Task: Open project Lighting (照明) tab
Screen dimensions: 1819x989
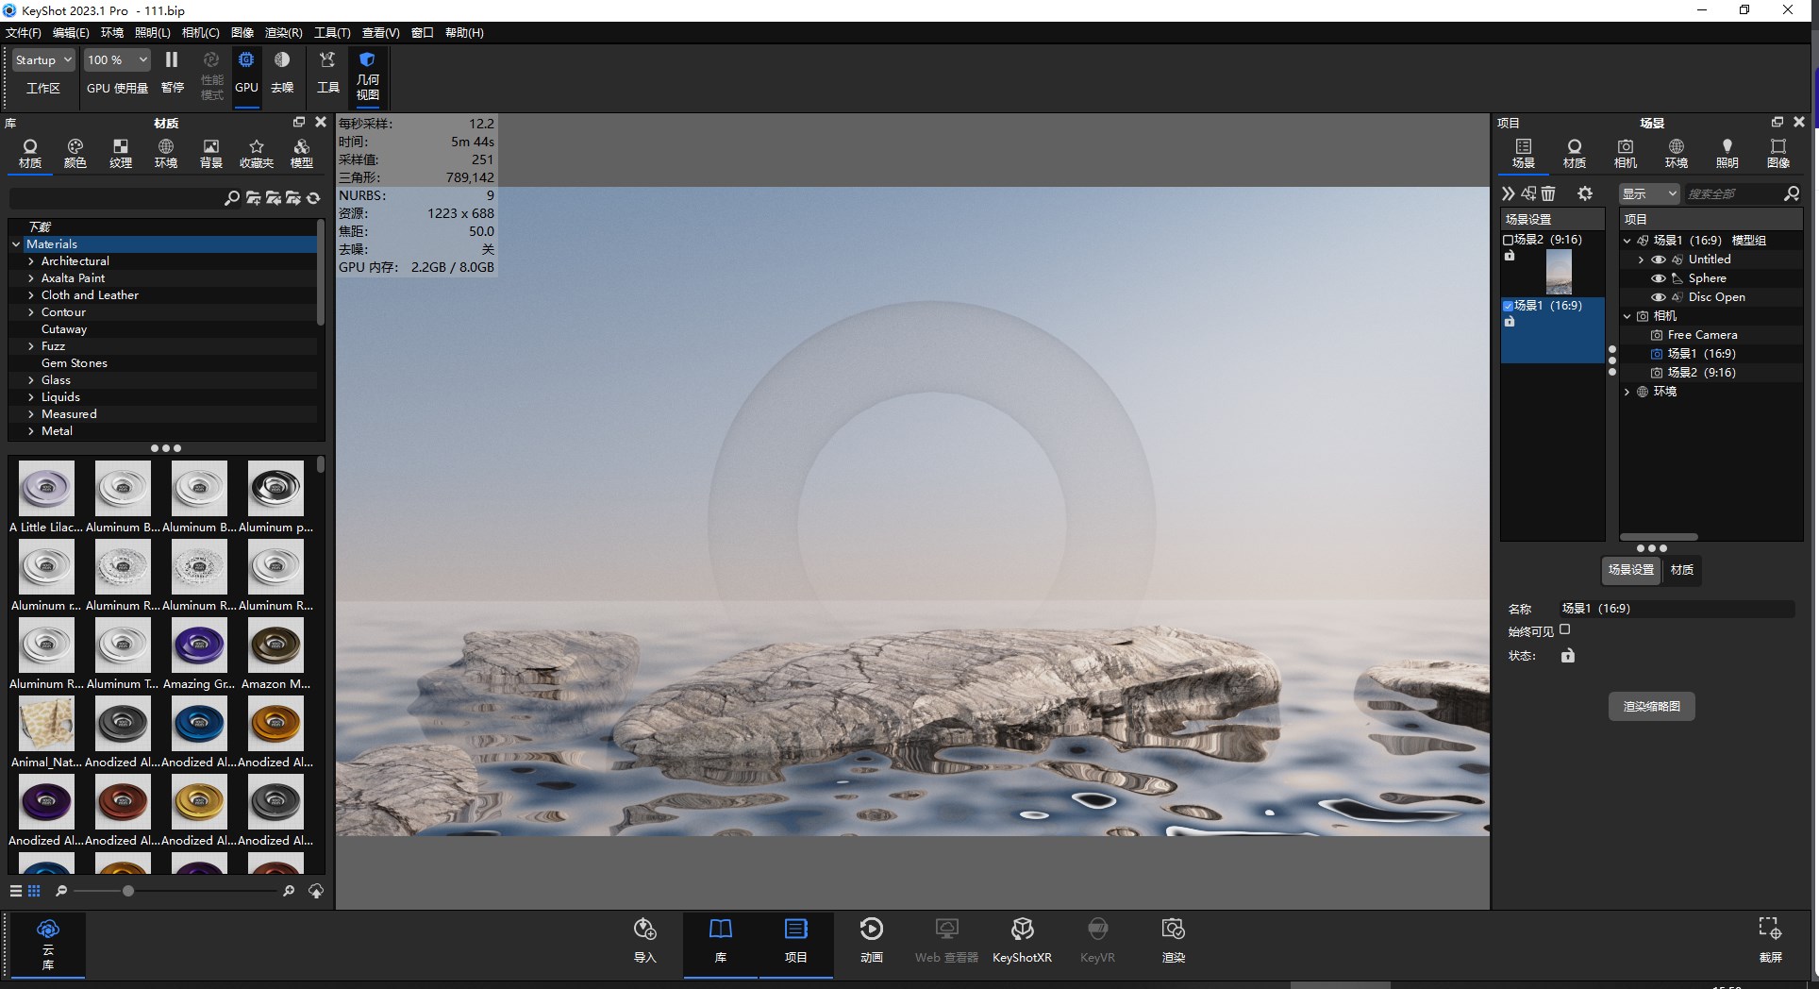Action: 1727,154
